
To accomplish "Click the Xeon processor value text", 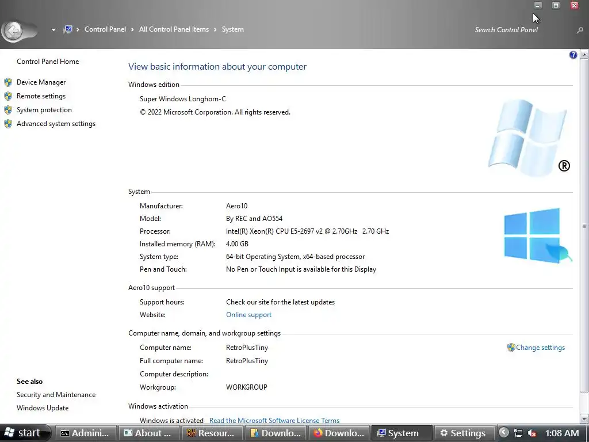I will [x=307, y=231].
